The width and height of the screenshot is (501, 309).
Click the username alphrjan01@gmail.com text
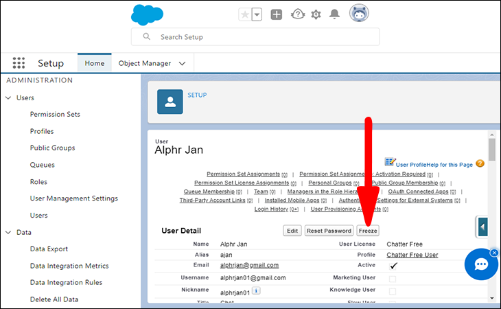[253, 278]
